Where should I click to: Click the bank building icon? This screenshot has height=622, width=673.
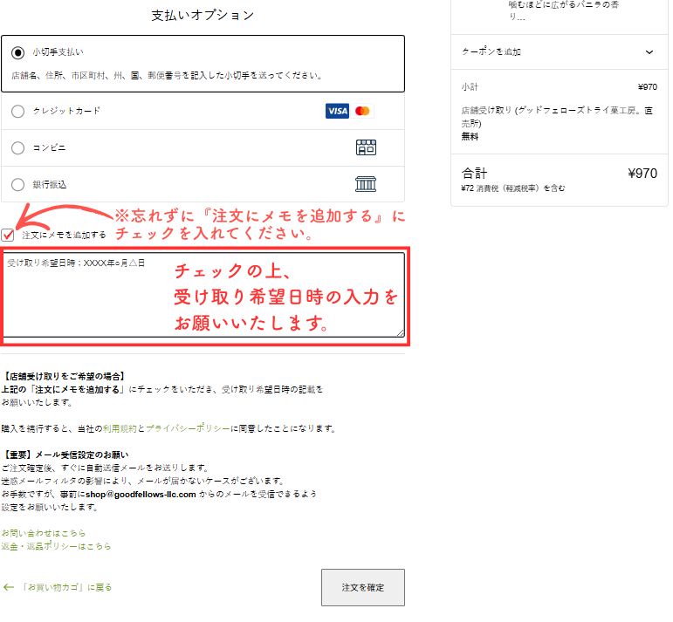click(366, 184)
